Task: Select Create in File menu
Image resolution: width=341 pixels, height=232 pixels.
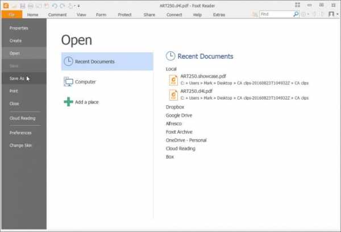Action: tap(24, 41)
